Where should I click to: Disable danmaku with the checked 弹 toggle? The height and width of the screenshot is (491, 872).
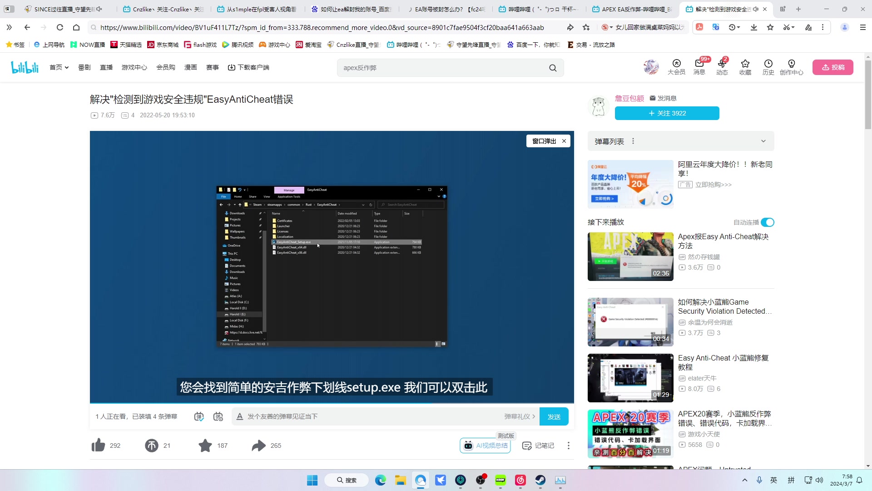[198, 416]
